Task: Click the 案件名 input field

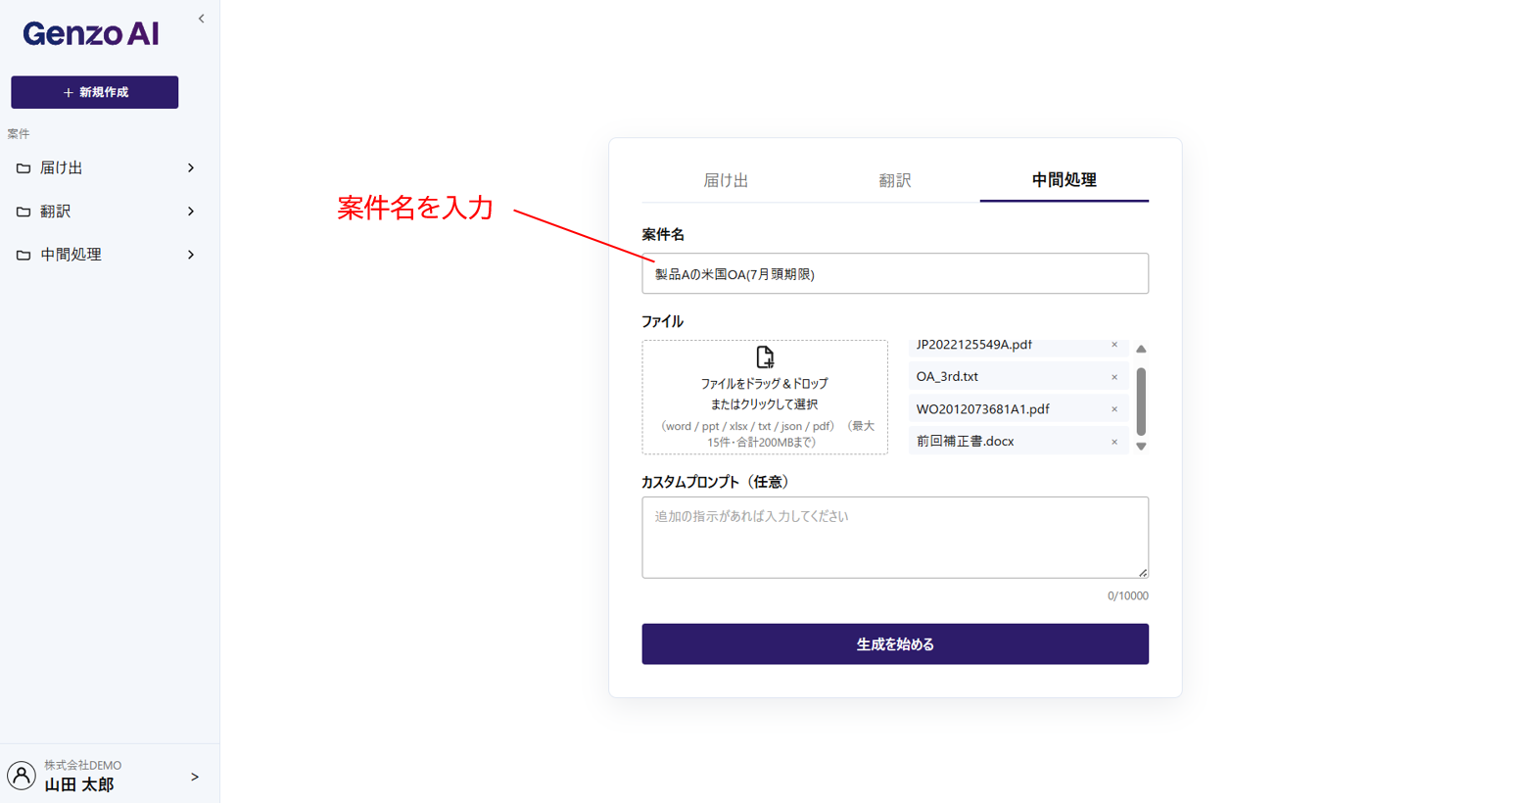Action: (895, 274)
